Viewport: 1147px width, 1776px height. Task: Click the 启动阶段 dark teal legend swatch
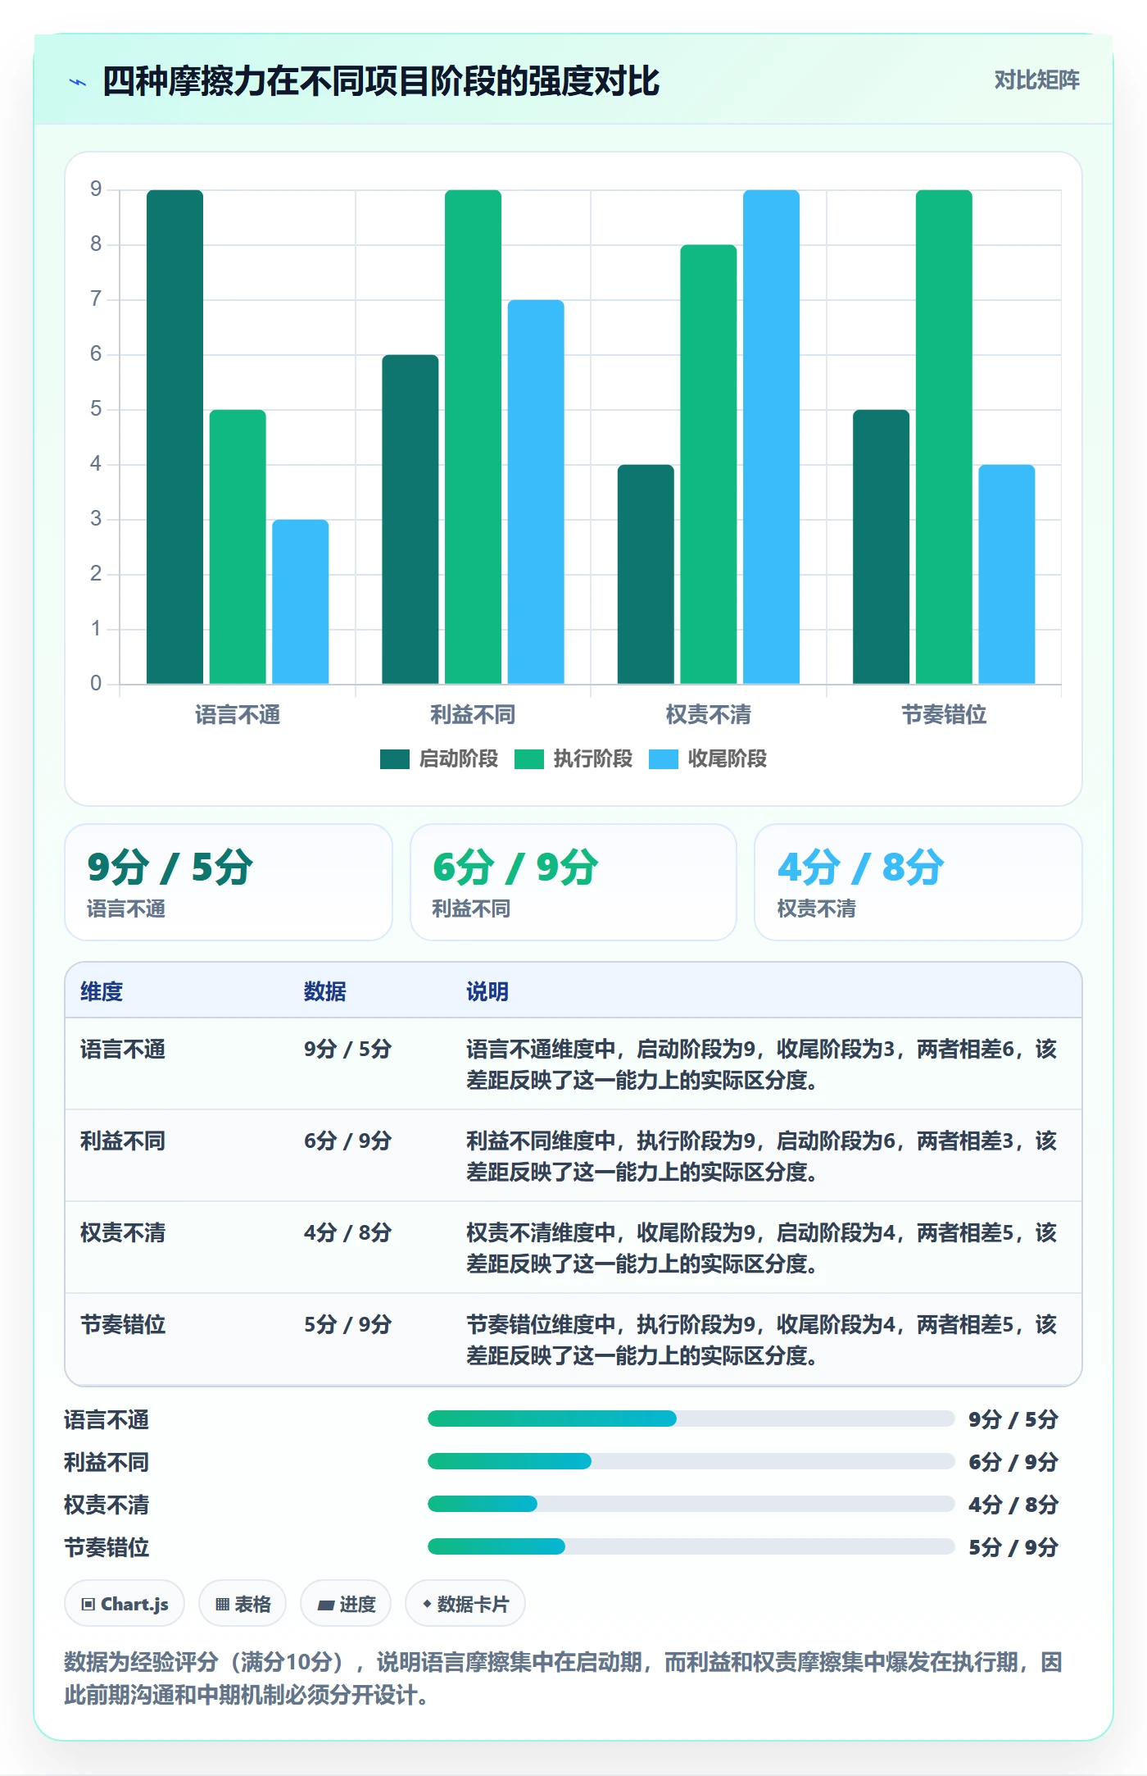click(395, 759)
